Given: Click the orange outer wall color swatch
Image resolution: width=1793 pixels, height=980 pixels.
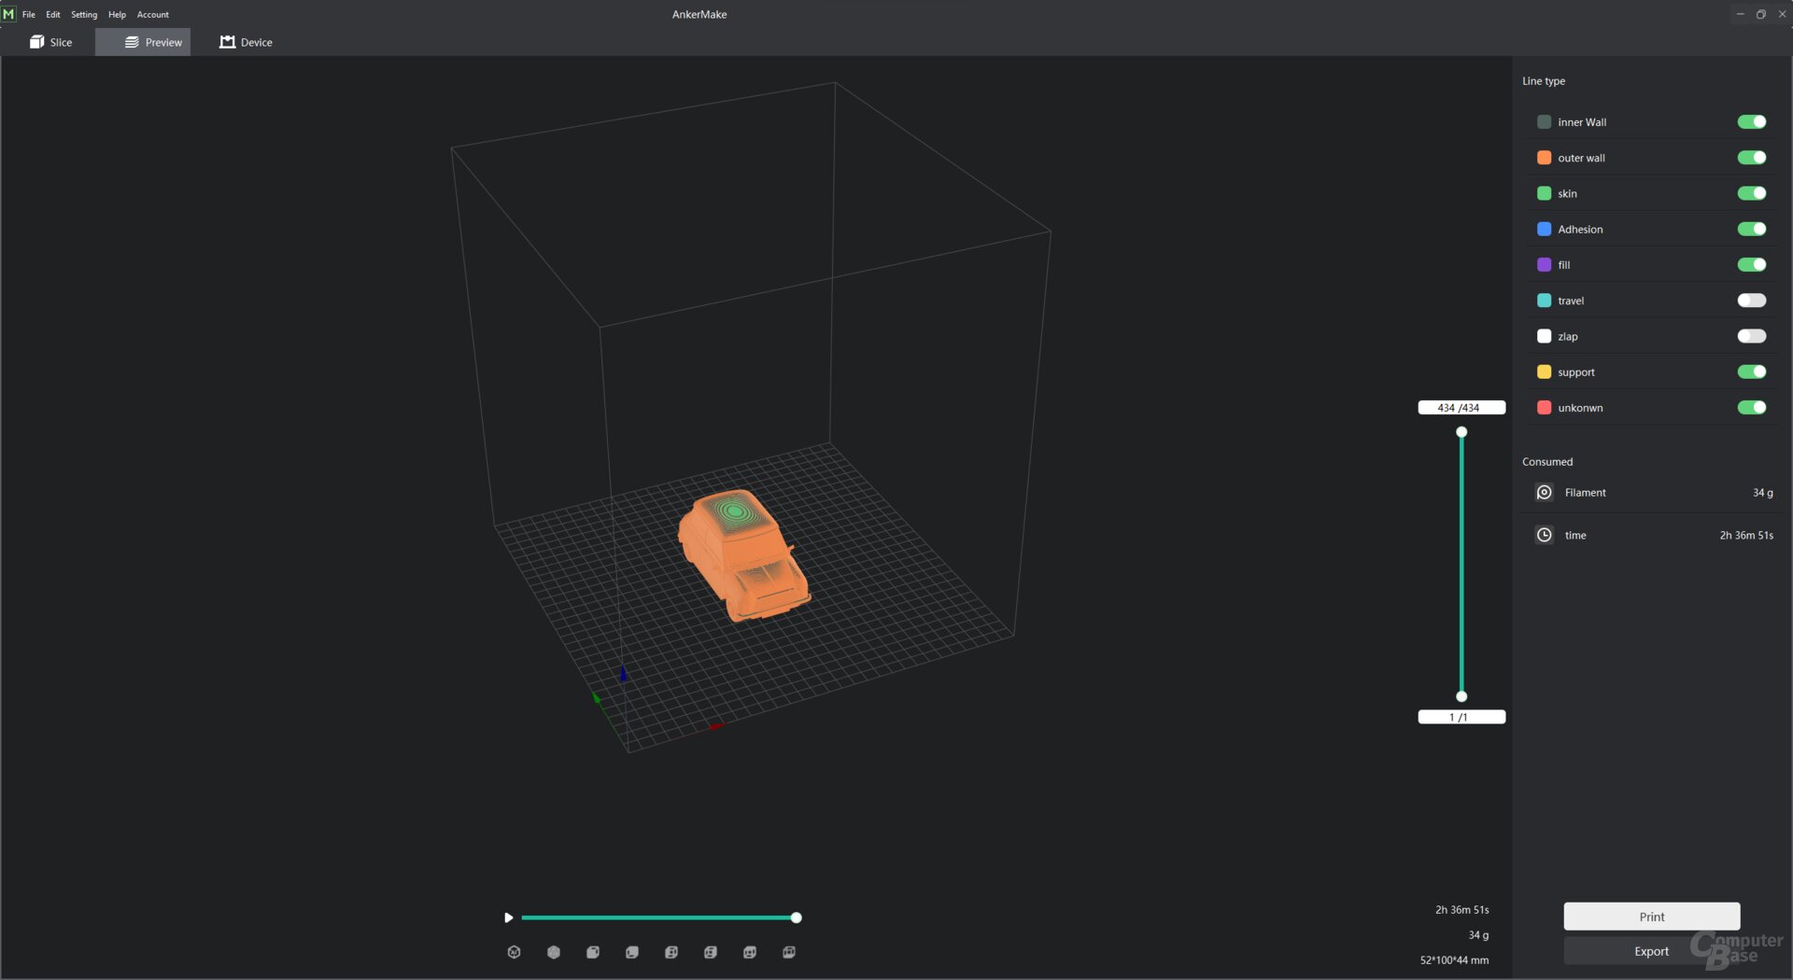Looking at the screenshot, I should point(1544,158).
